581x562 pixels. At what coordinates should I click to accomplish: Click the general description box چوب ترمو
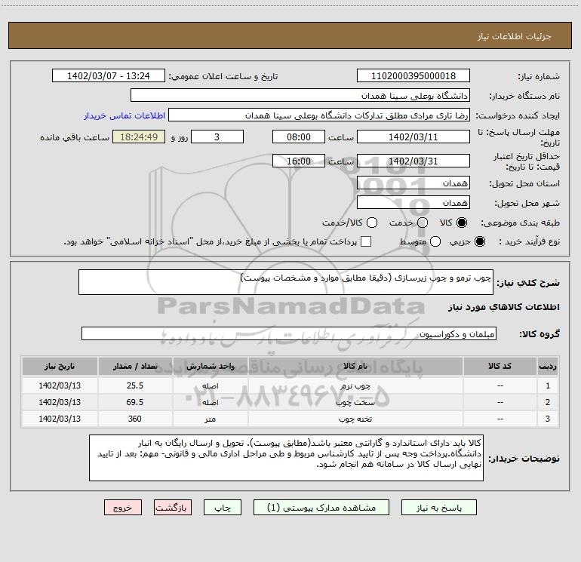[x=286, y=282]
